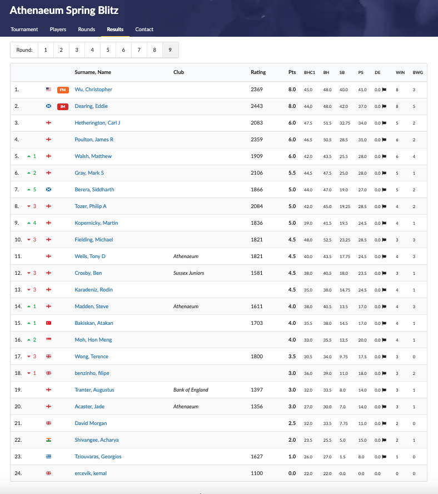The height and width of the screenshot is (494, 438).
Task: Open player Shivangee, Acharya
Action: (97, 440)
